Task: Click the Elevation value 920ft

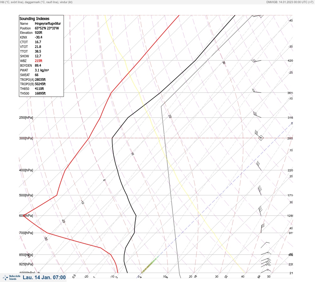Action: tap(39, 33)
